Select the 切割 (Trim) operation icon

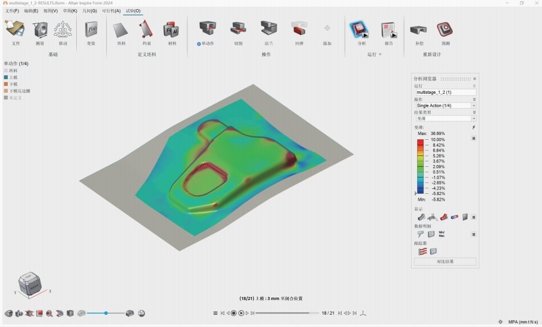238,29
